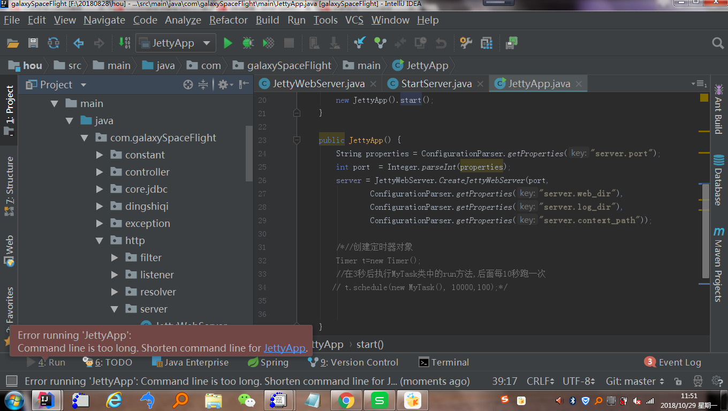Open the Spring tool window
Viewport: 728px width, 411px height.
(x=268, y=362)
